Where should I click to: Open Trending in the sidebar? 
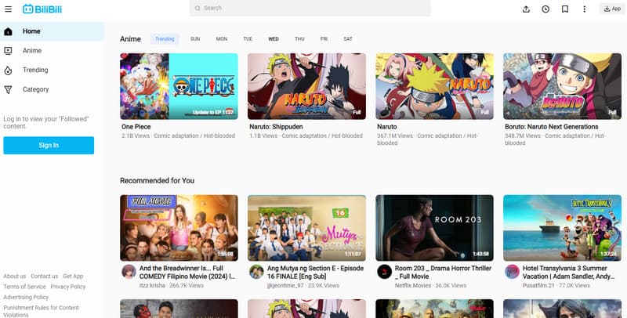pos(52,70)
